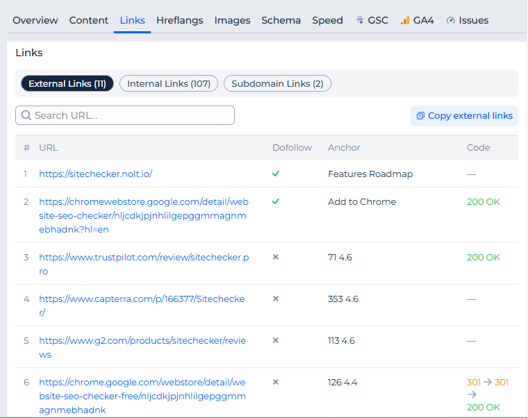Show Internal Links (107)
The image size is (528, 418).
[x=169, y=83]
